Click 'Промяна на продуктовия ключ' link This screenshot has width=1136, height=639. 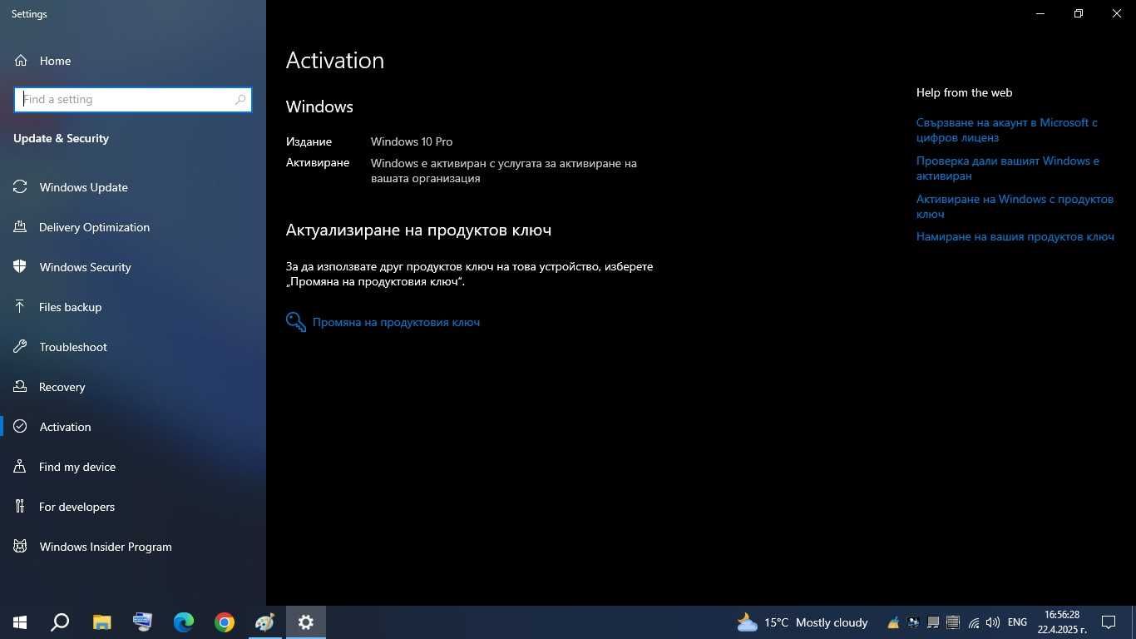click(396, 322)
